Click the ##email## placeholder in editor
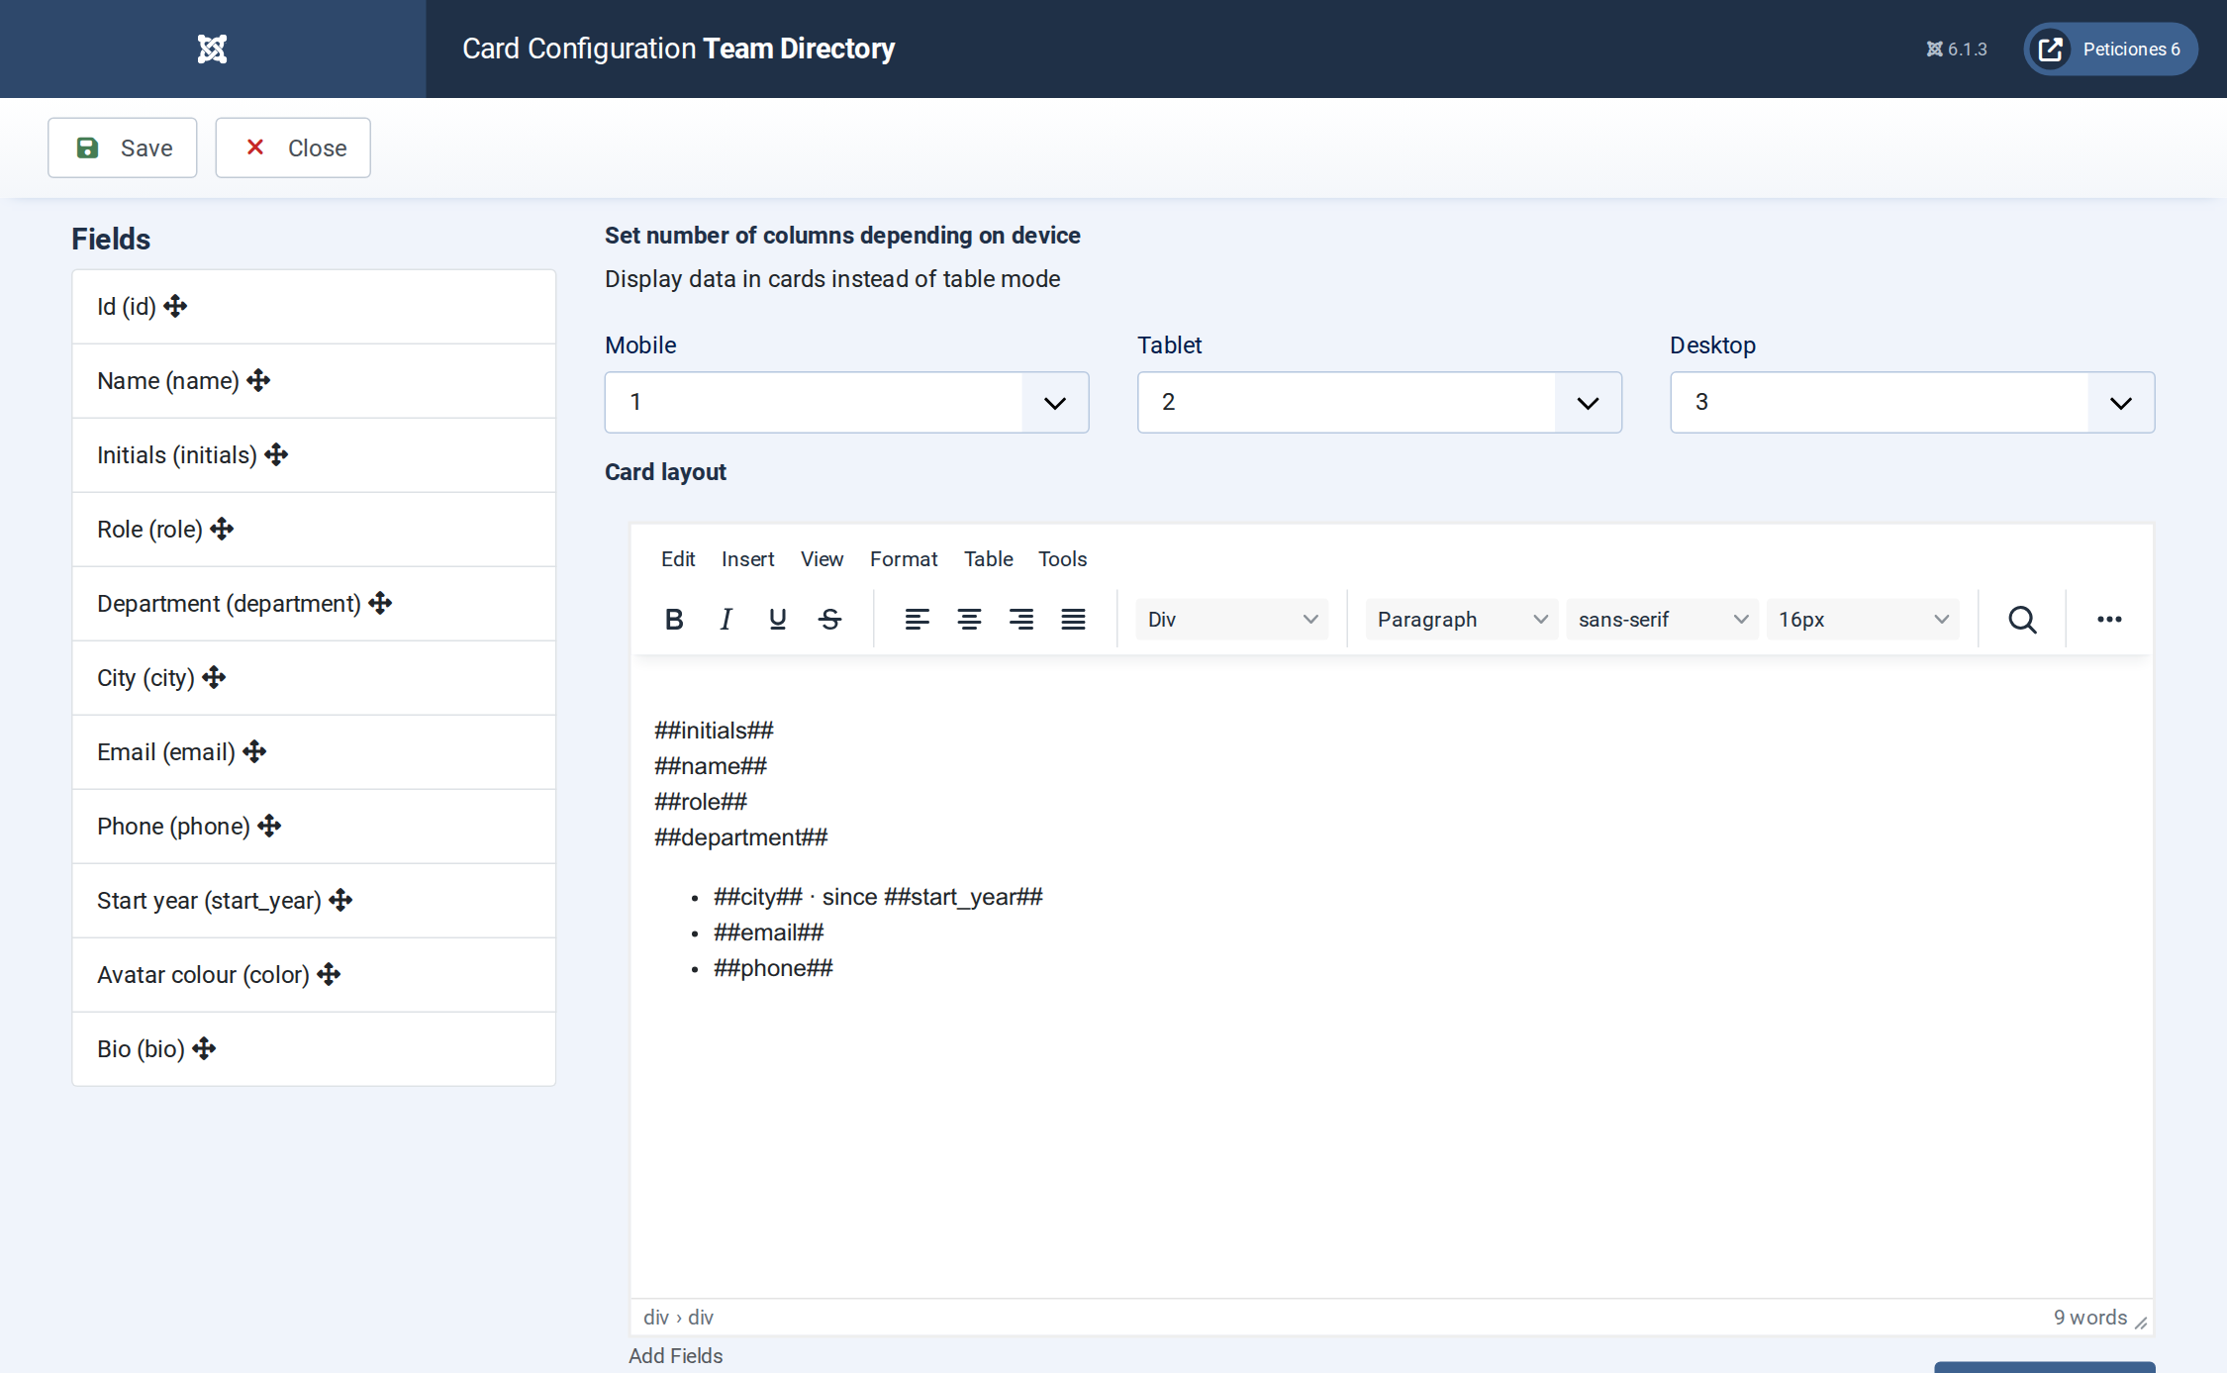 coord(768,932)
